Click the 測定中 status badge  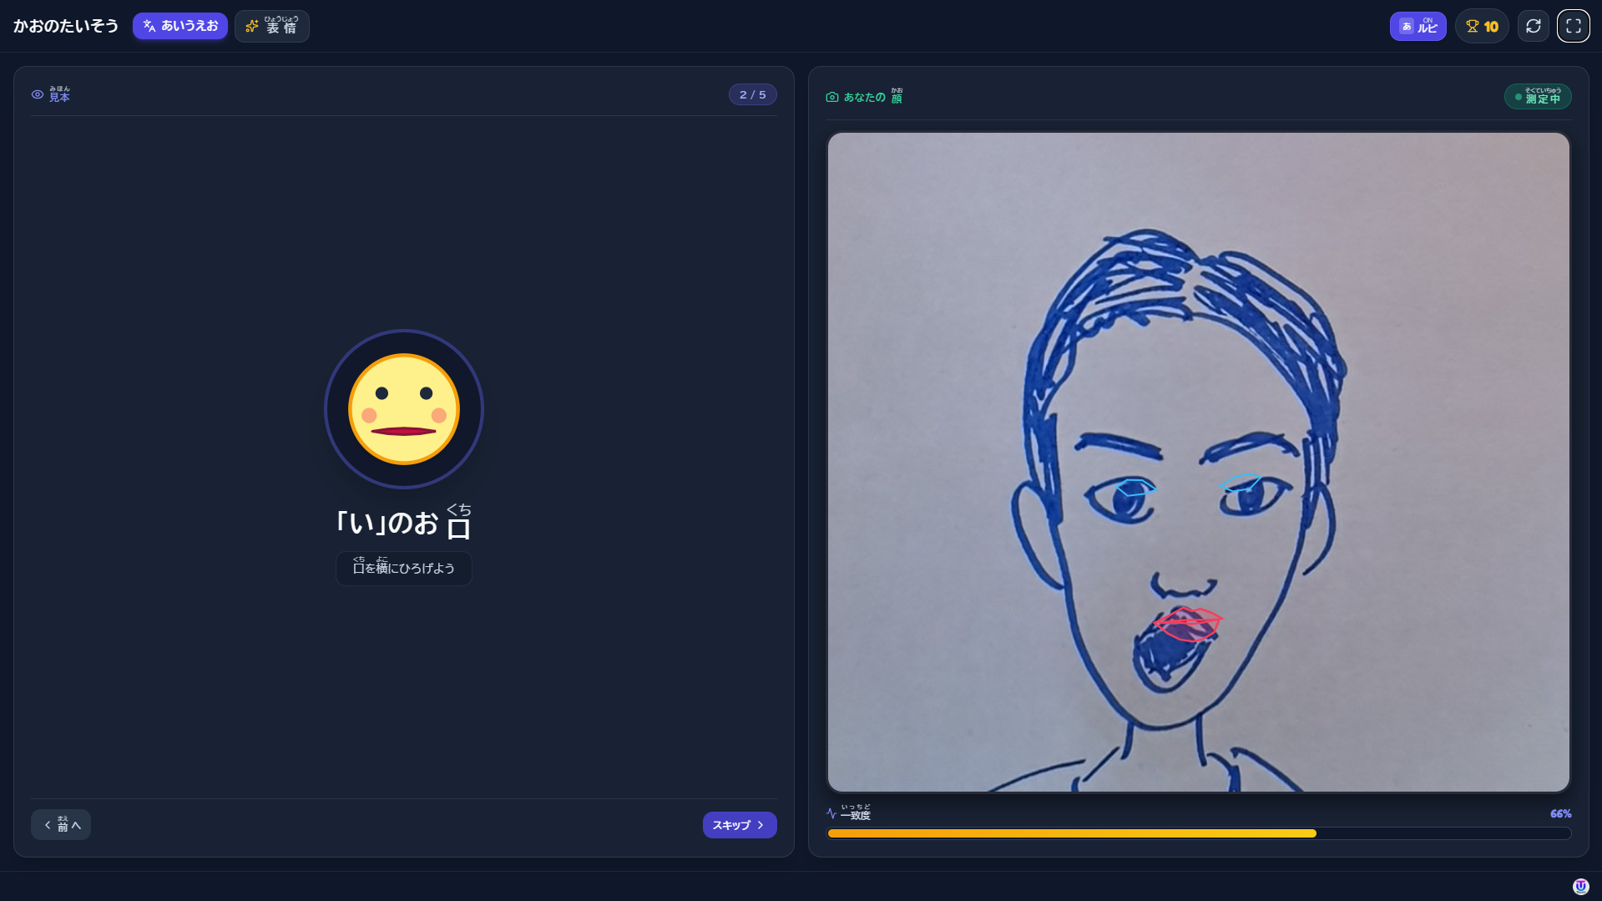tap(1538, 97)
